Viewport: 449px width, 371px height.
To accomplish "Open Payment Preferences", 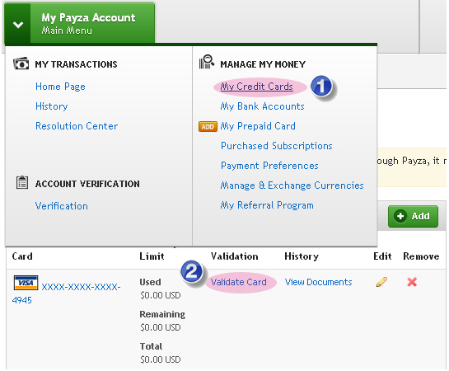I will (x=269, y=166).
